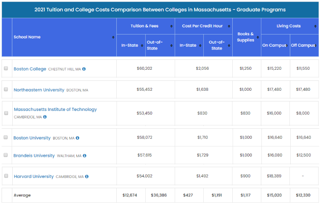
Task: Sort by Living Costs header arrows
Action: (316, 26)
